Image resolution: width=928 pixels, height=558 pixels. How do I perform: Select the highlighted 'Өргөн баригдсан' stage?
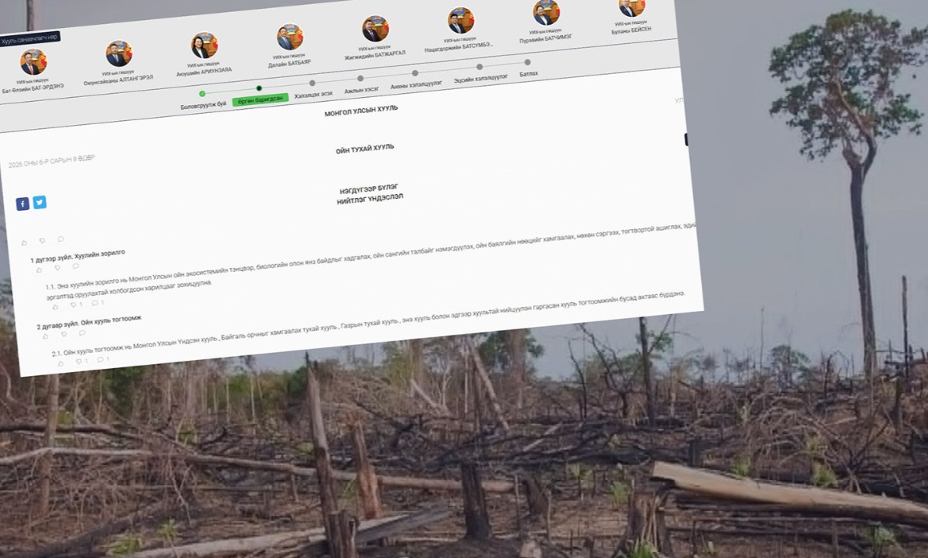[x=261, y=100]
